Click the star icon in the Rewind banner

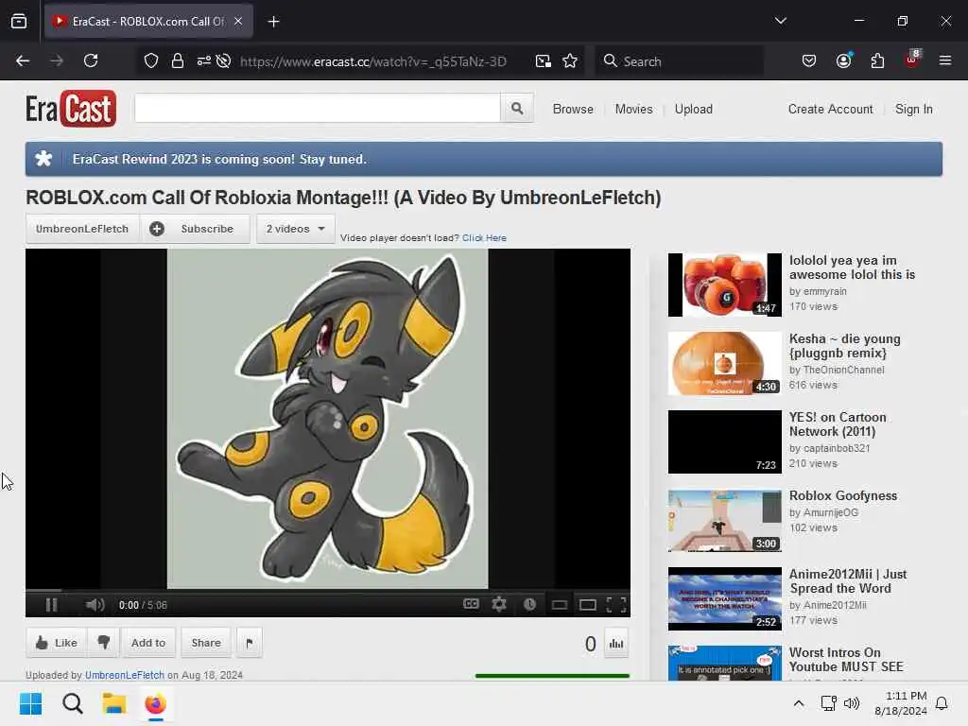tap(43, 159)
